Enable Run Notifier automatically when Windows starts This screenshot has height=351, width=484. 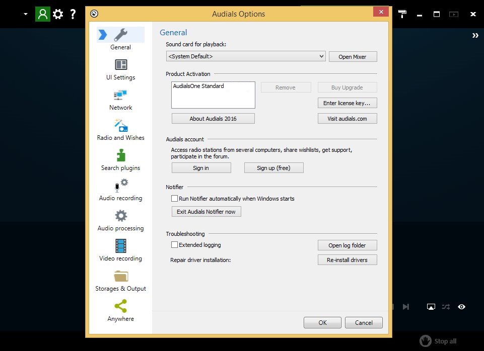point(174,199)
